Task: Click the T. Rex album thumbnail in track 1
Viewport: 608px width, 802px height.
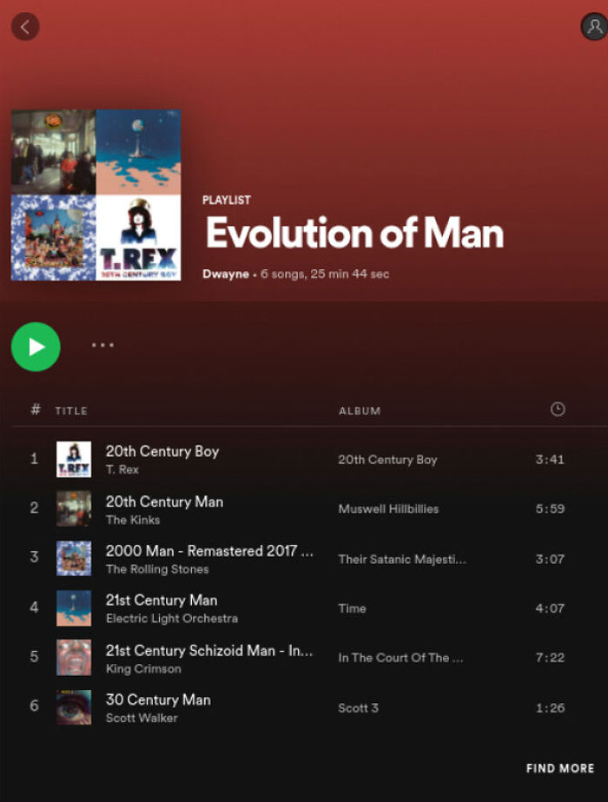Action: pyautogui.click(x=74, y=459)
